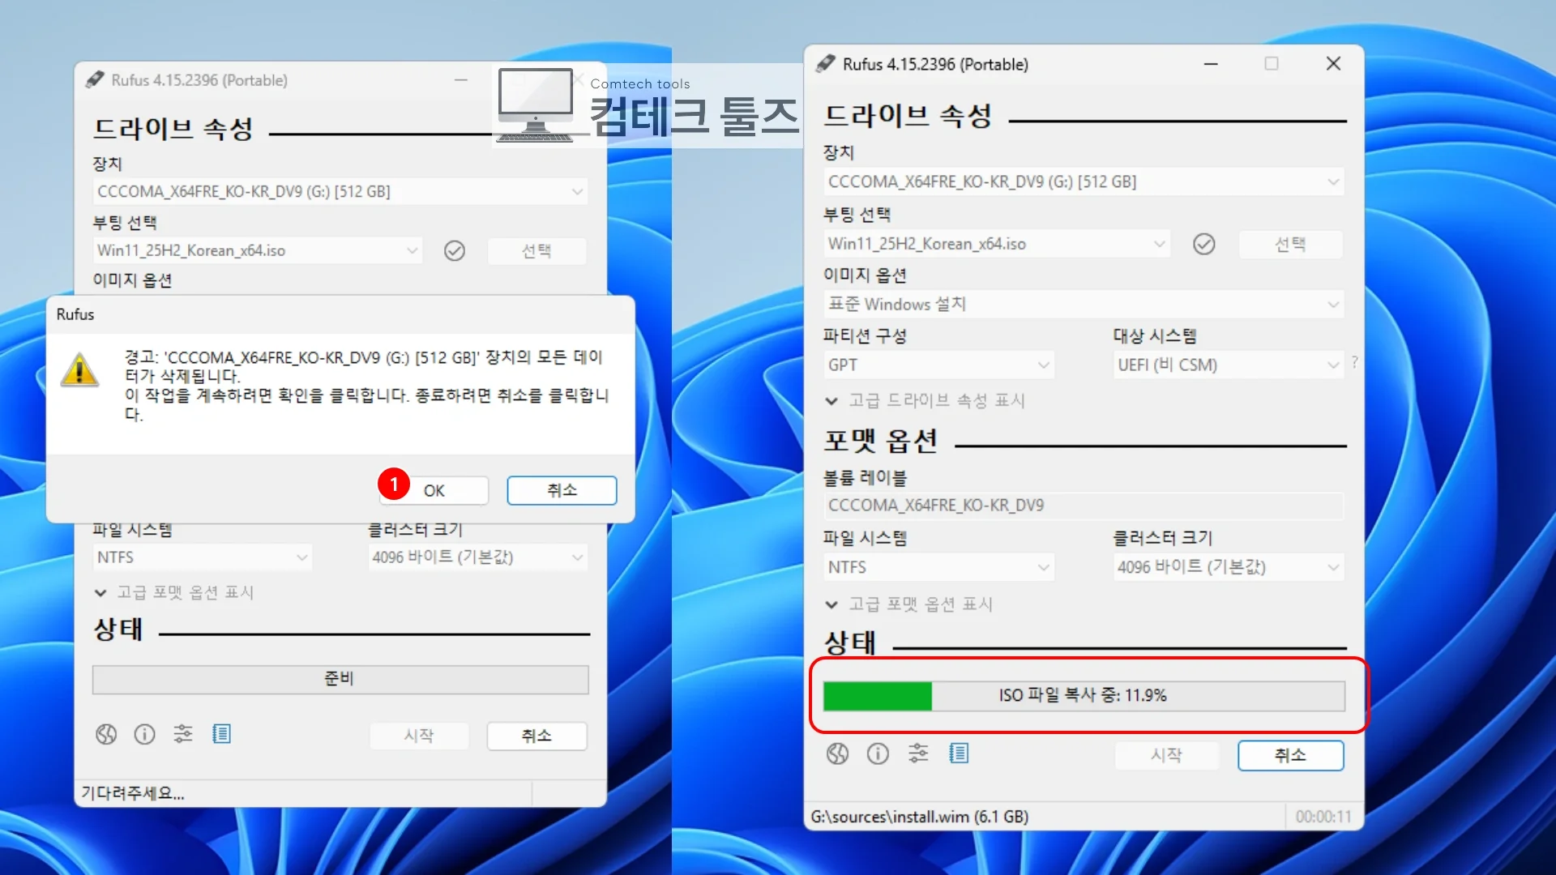
Task: Click the language globe icon in right Rufus window
Action: (x=837, y=754)
